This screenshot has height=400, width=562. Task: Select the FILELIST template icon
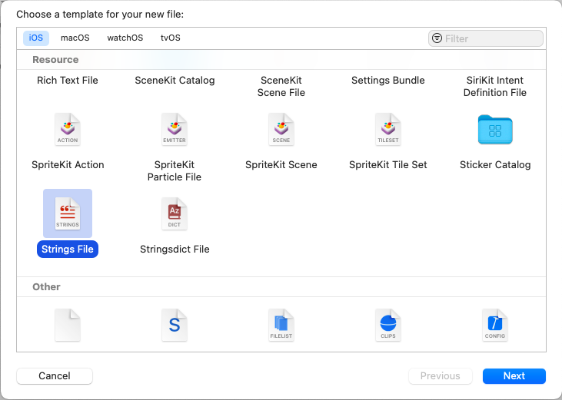(281, 325)
